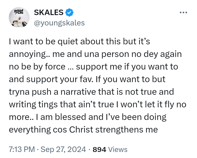Open the three-dot more options menu
197x158 pixels.
click(183, 13)
